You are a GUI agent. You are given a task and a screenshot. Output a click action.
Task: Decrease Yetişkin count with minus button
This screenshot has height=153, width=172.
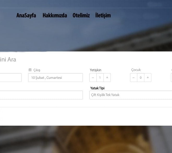93,78
